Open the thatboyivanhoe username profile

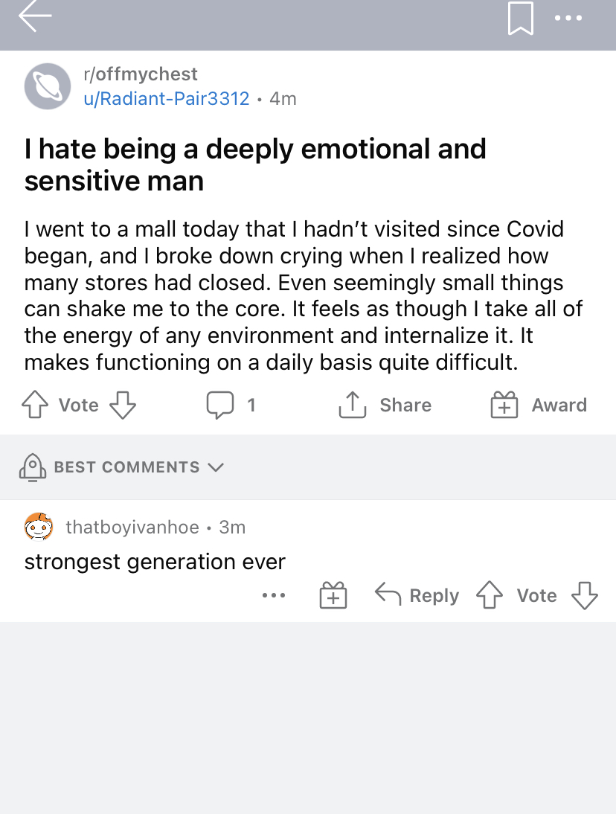[132, 528]
